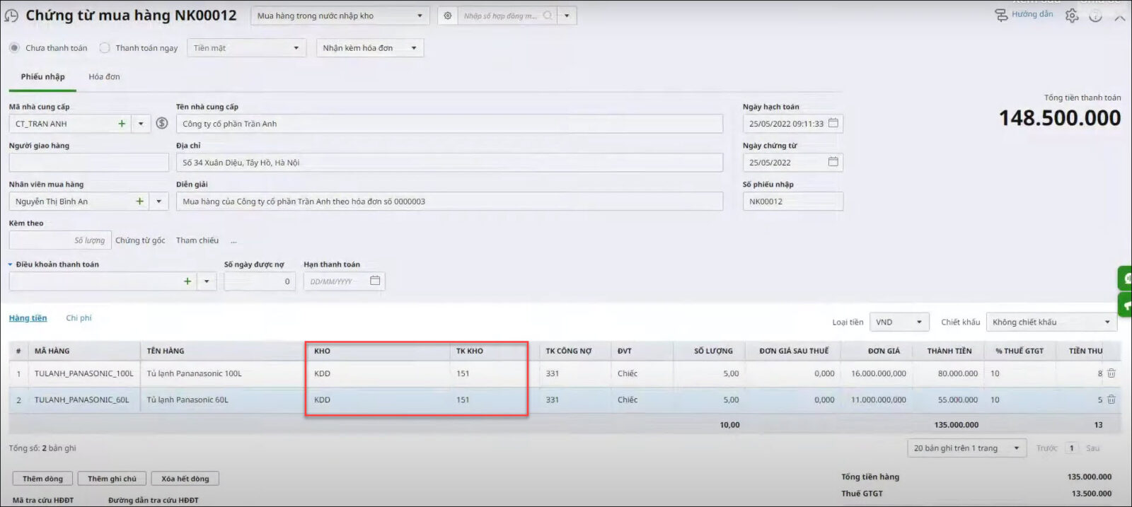This screenshot has height=507, width=1132.
Task: Switch to the Chi phí tab
Action: click(x=79, y=318)
